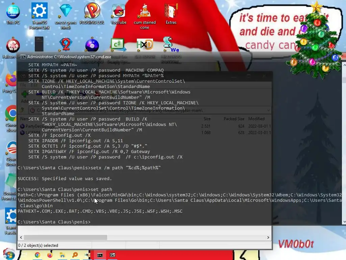The width and height of the screenshot is (346, 260).
Task: Open Chrome from the taskbar
Action: 37,255
